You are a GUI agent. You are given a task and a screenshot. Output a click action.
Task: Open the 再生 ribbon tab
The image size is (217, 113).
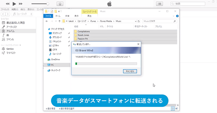[x=90, y=16]
